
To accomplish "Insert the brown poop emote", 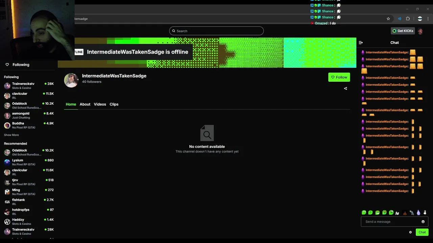I will click(405, 213).
